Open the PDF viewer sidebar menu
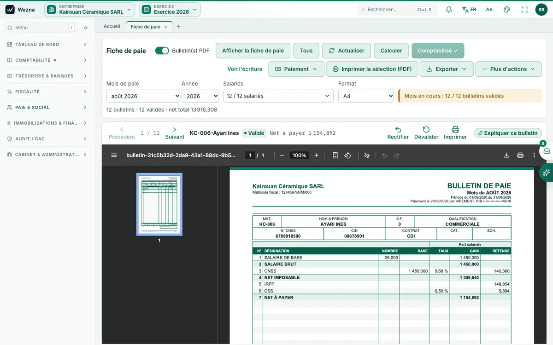The width and height of the screenshot is (553, 345). coord(114,155)
